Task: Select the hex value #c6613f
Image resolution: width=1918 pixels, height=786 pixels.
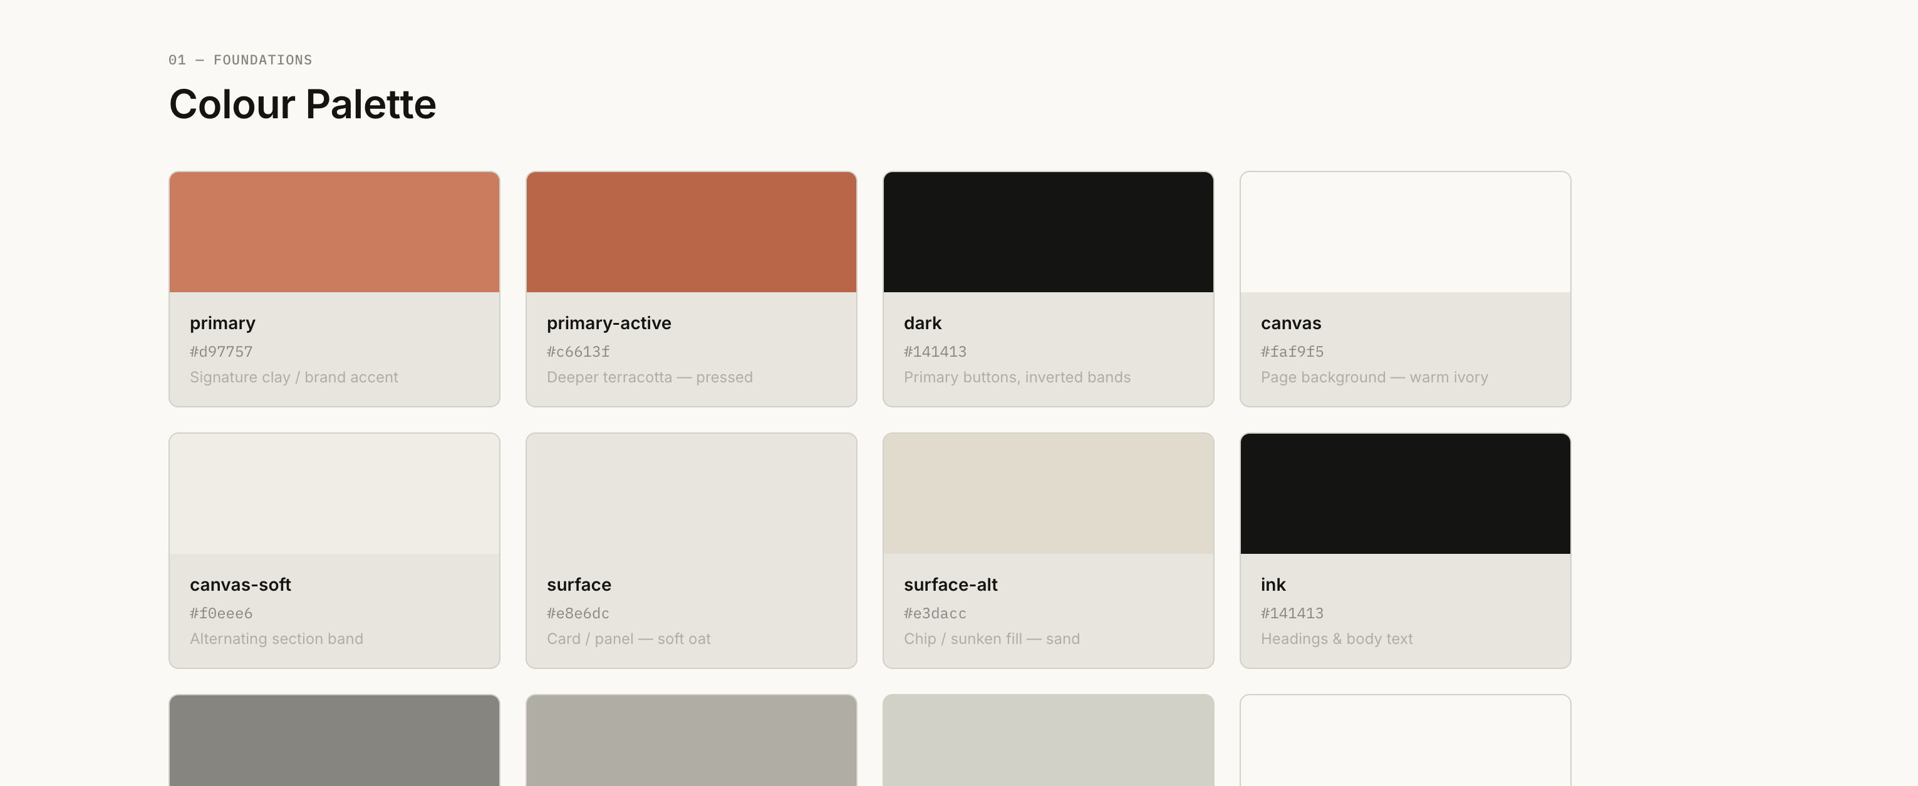Action: click(579, 352)
